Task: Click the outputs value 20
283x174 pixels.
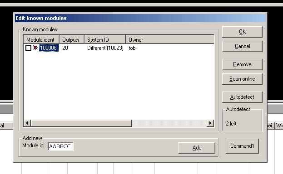Action: 65,48
